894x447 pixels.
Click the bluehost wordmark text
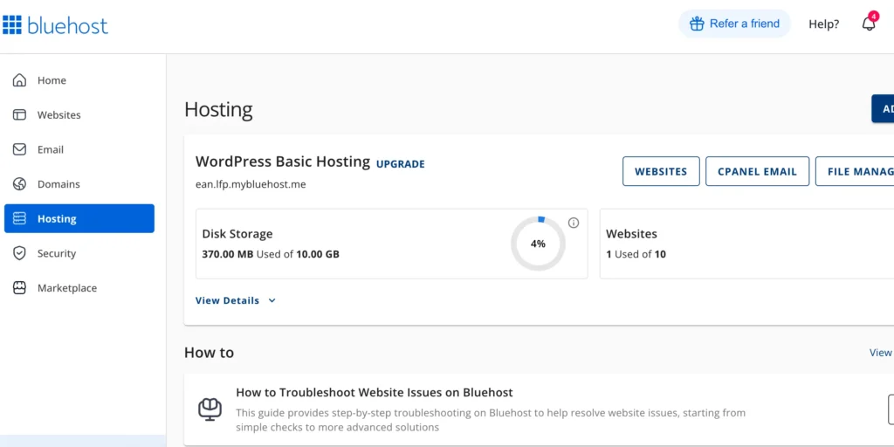[x=67, y=25]
